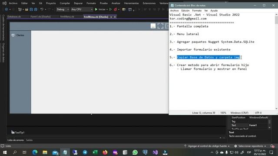This screenshot has width=278, height=156.
Task: Open WhatsApp from taskbar
Action: pyautogui.click(x=135, y=152)
